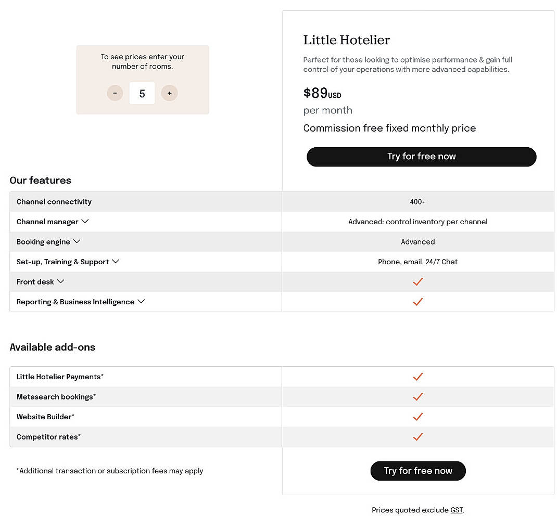Click the checkmark beside Little Hotelier Payments
The width and height of the screenshot is (557, 529).
pos(417,377)
